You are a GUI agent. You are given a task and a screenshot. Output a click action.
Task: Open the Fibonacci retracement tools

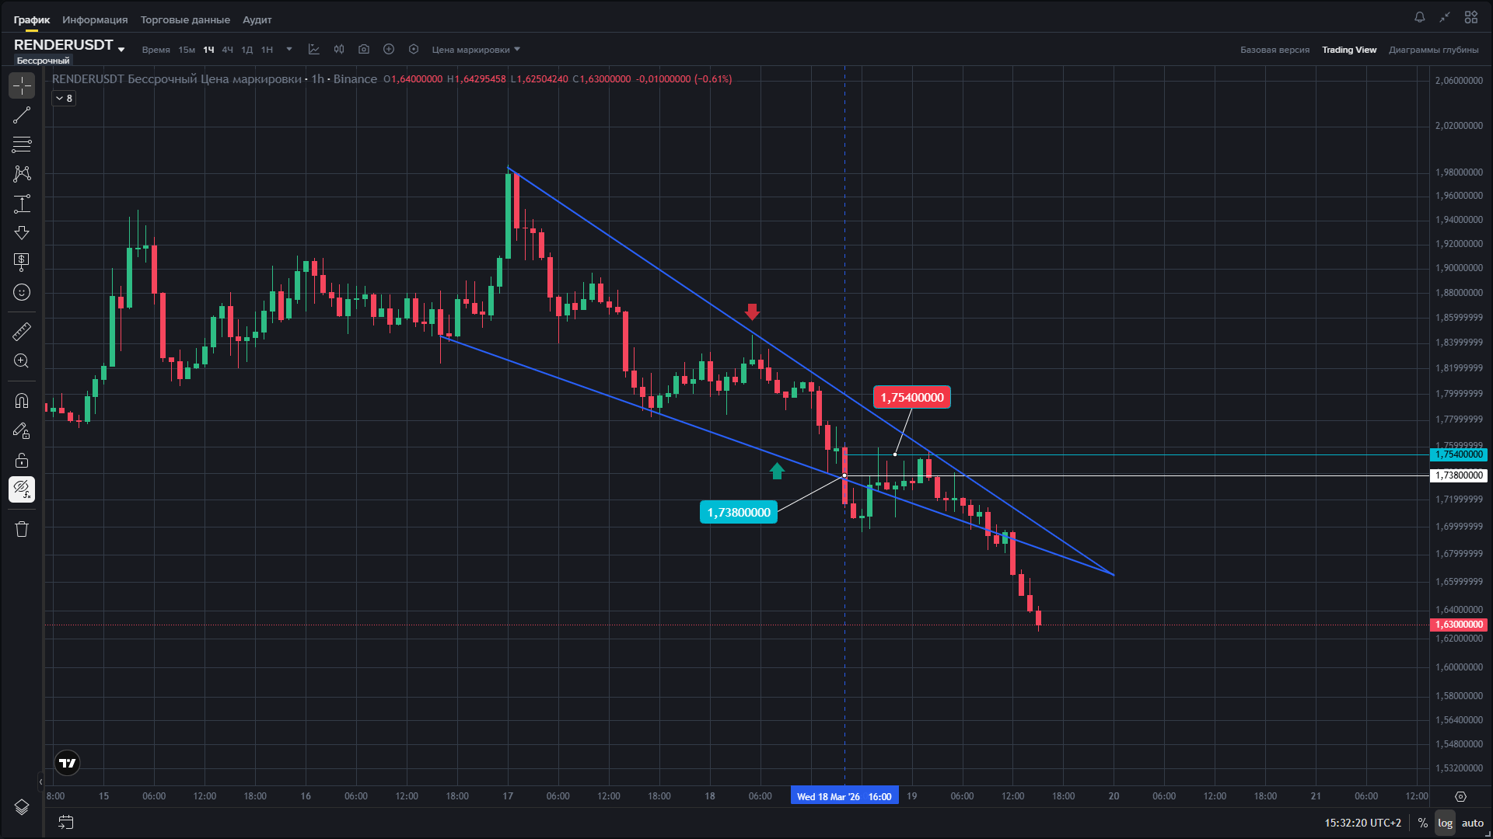(x=22, y=144)
